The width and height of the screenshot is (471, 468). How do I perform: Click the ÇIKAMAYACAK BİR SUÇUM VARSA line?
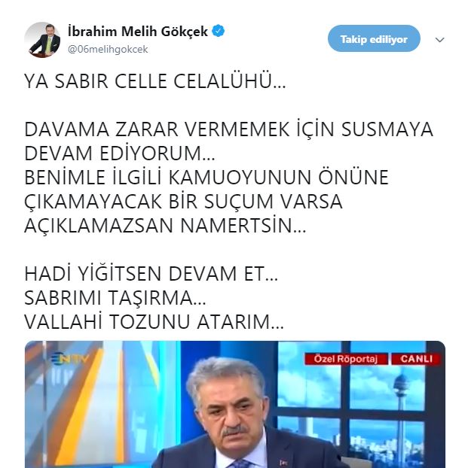(183, 202)
